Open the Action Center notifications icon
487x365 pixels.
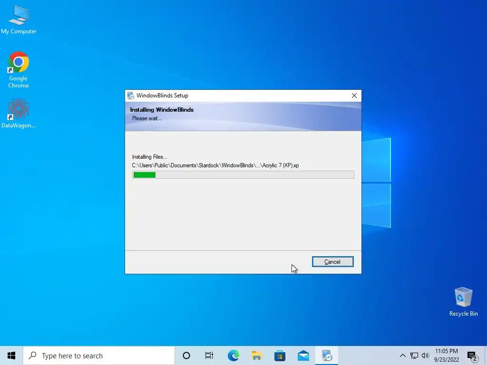[472, 356]
